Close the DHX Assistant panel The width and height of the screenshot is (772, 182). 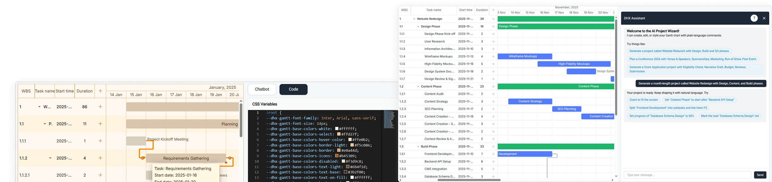pyautogui.click(x=764, y=18)
